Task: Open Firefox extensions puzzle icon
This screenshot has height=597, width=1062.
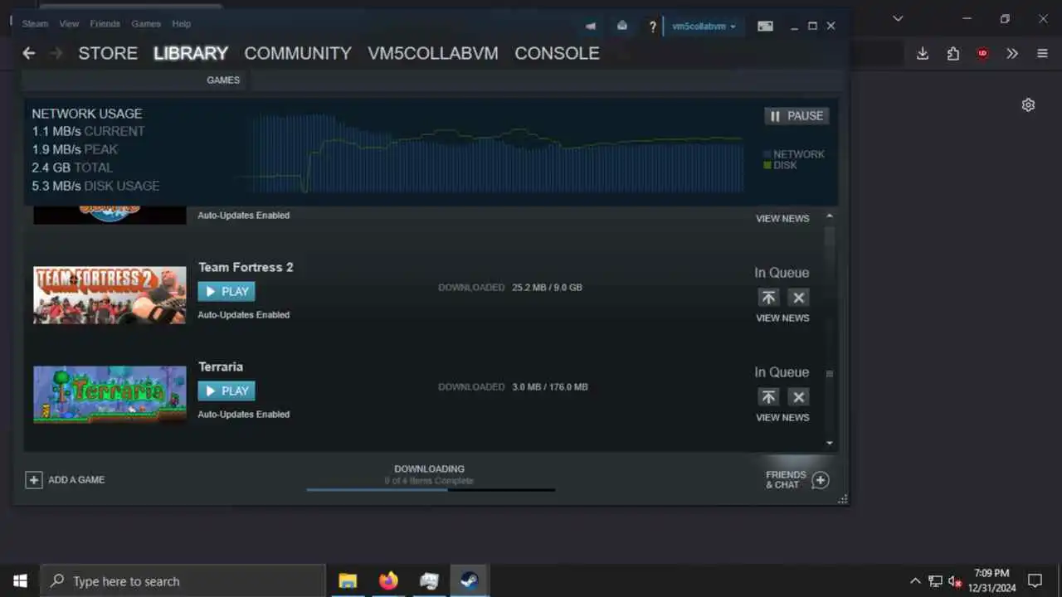Action: click(x=952, y=53)
